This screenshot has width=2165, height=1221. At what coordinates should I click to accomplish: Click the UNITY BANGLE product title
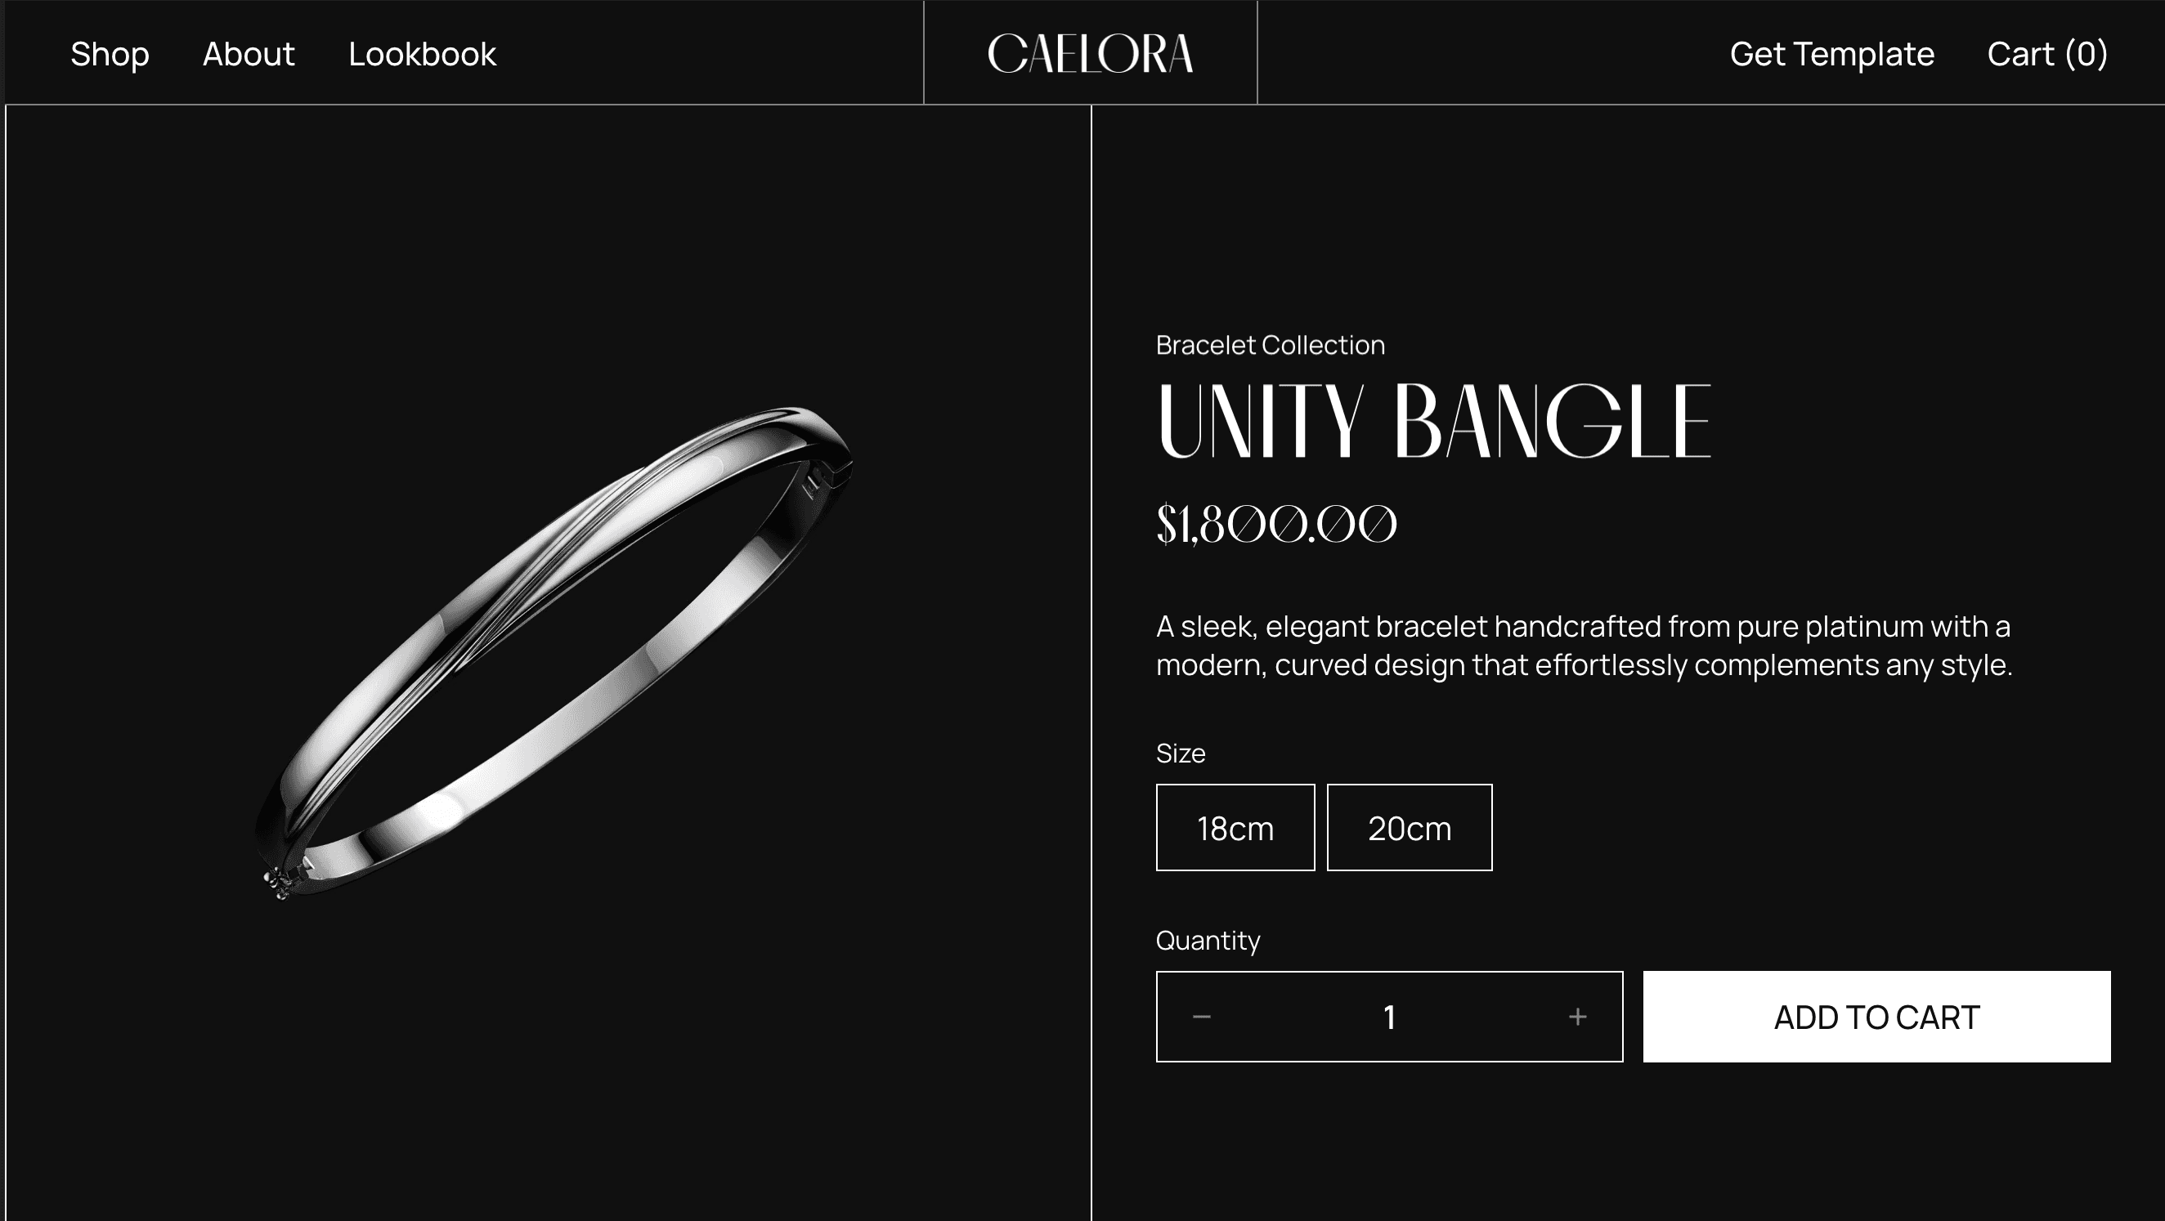(x=1434, y=420)
